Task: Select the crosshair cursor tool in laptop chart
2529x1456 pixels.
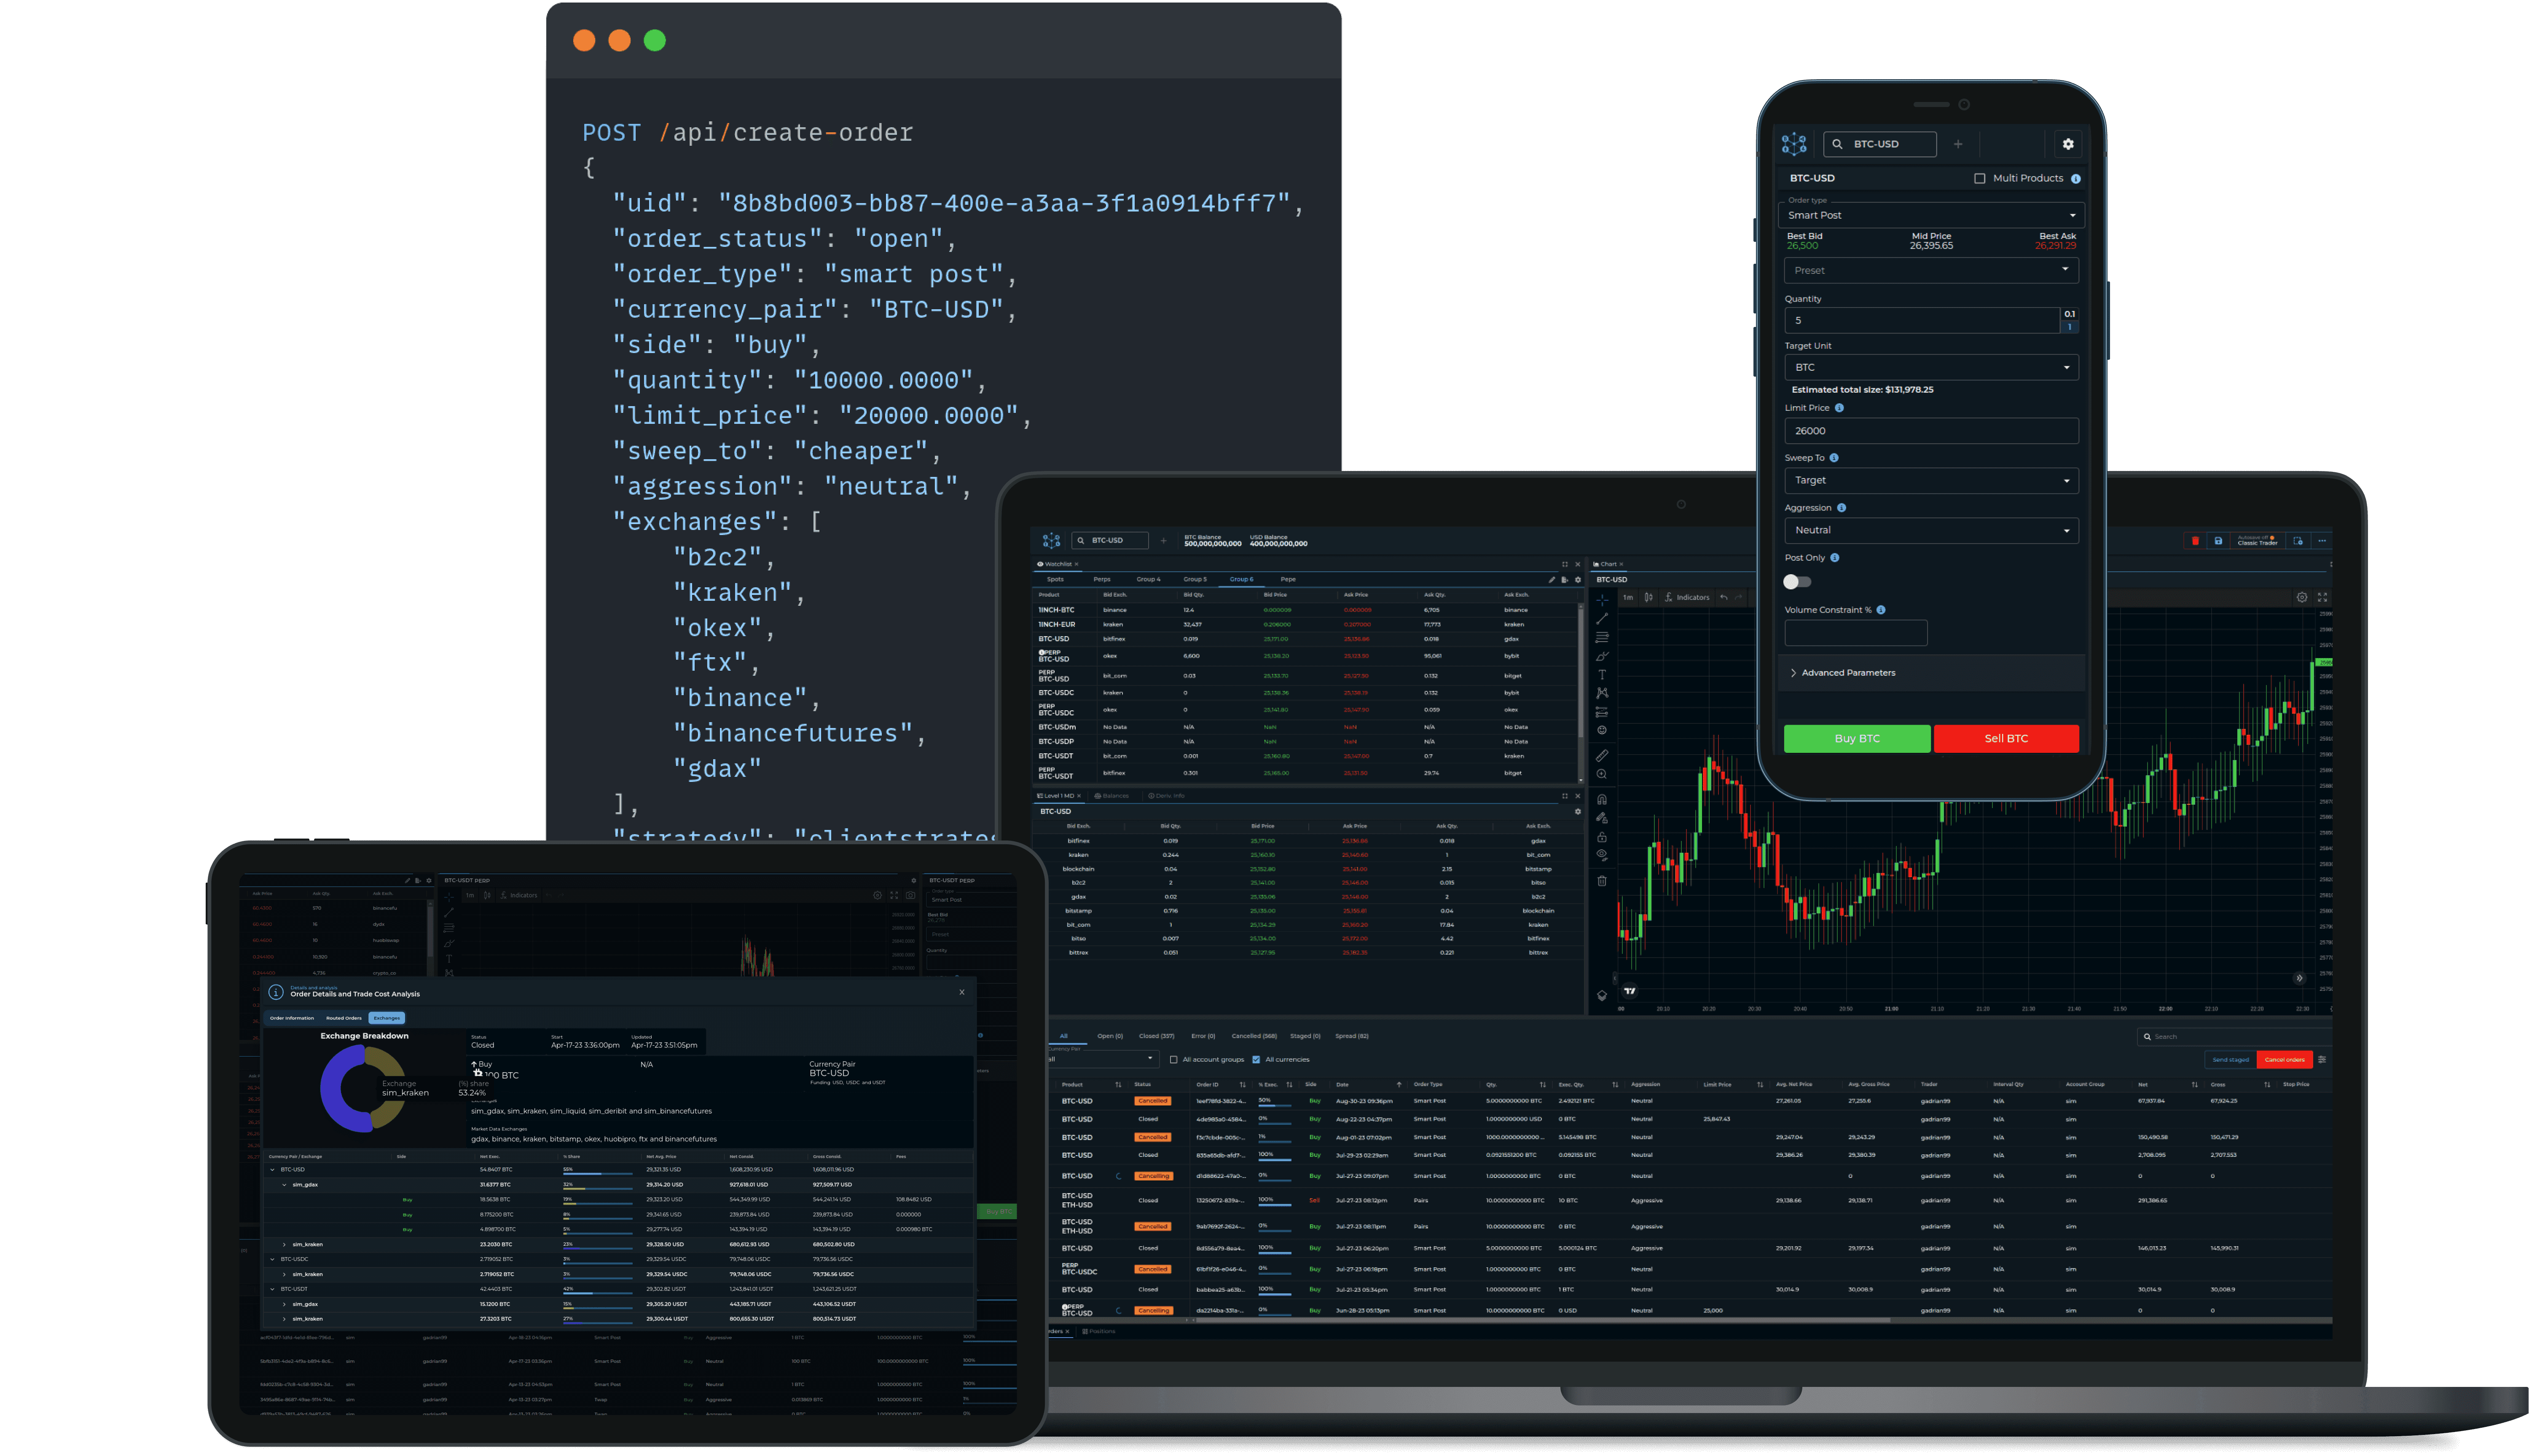Action: tap(1602, 600)
